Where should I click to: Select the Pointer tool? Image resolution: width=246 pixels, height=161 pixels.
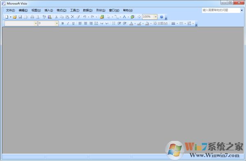tap(109, 17)
